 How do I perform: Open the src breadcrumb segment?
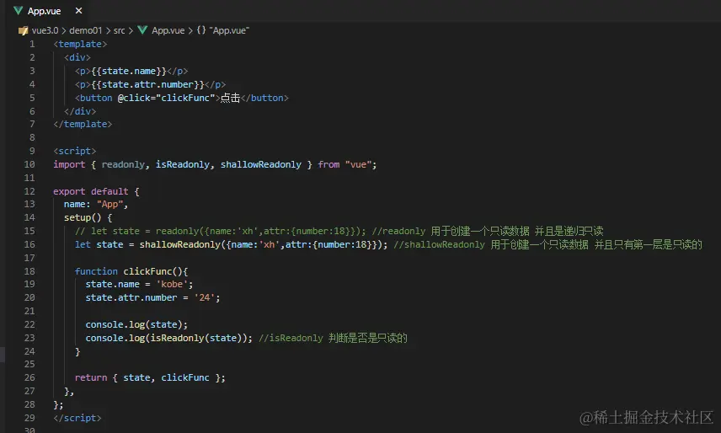119,30
